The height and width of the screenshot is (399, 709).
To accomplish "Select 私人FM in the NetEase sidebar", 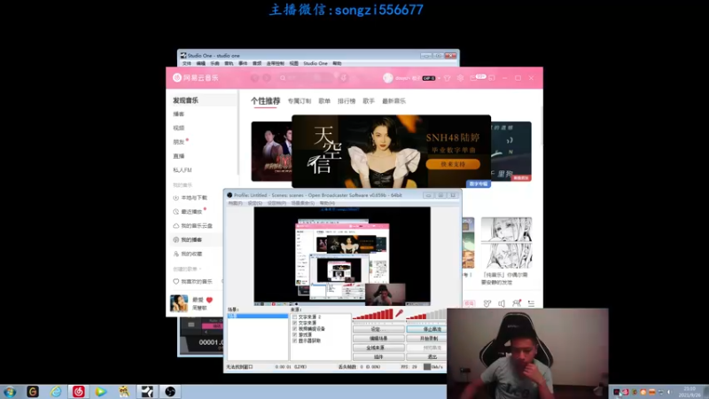I will click(183, 170).
